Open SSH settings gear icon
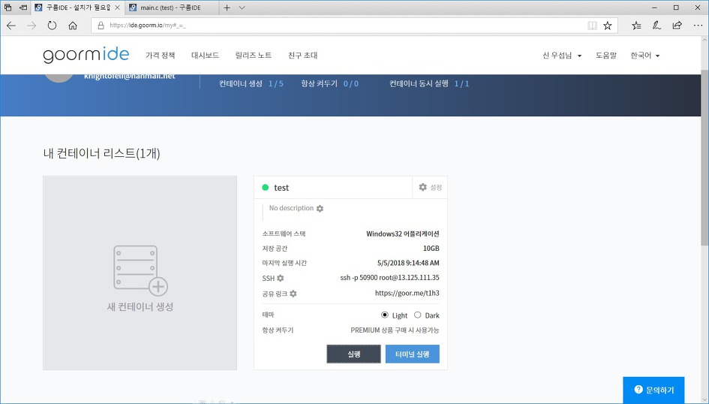Screen dimensions: 709x404 (281, 278)
